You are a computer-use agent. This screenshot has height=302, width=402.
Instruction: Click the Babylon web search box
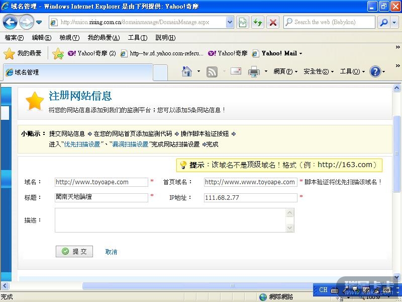[x=330, y=22]
